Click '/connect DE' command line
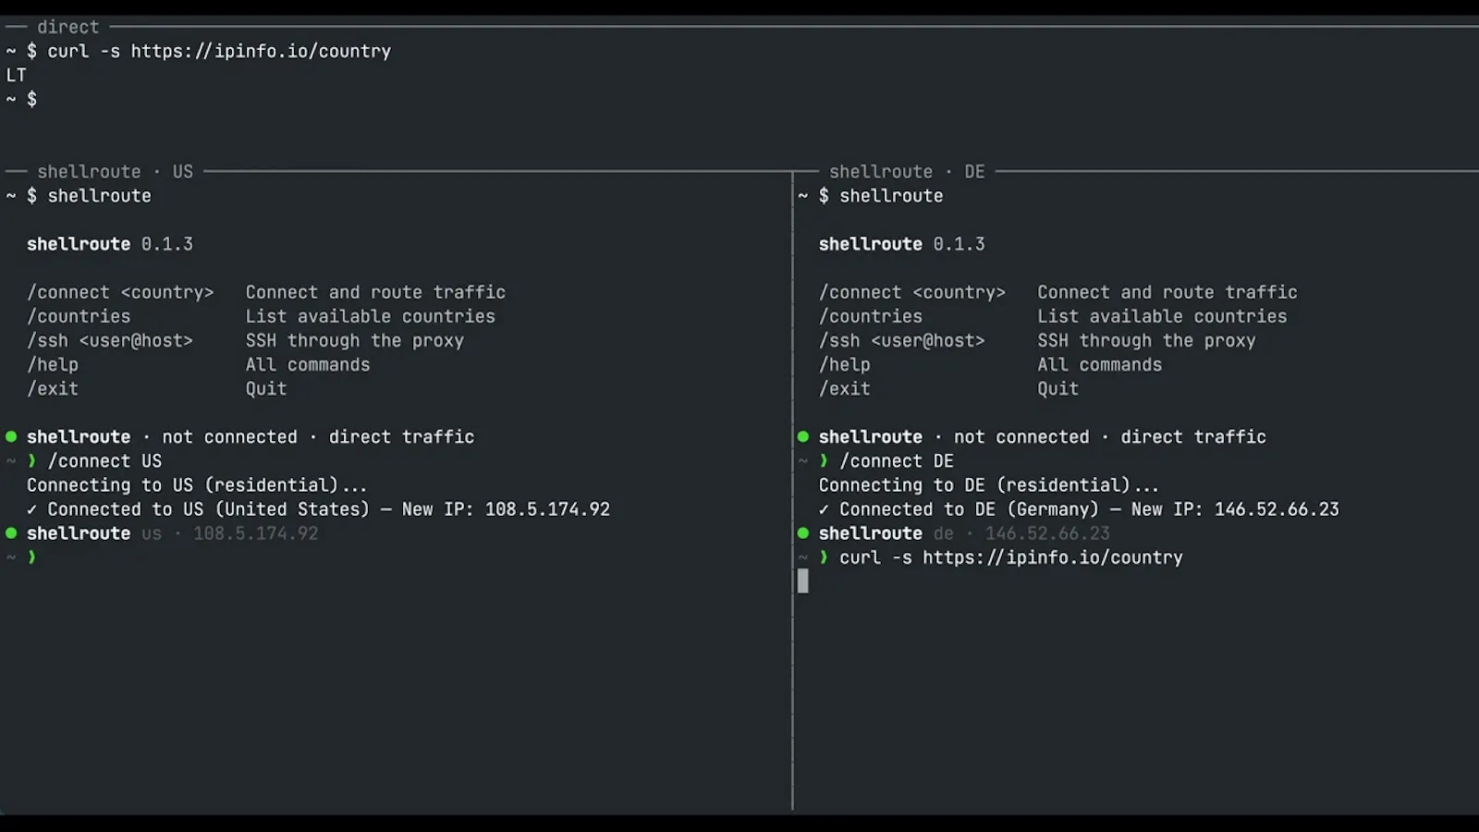1479x832 pixels. pos(897,460)
